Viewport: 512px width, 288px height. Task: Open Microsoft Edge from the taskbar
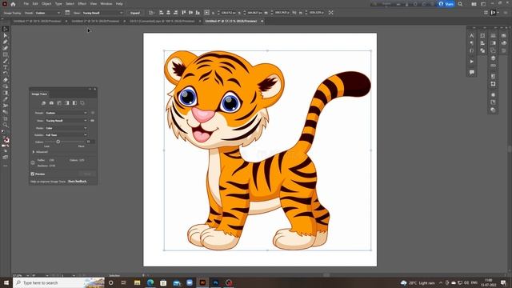pos(150,282)
